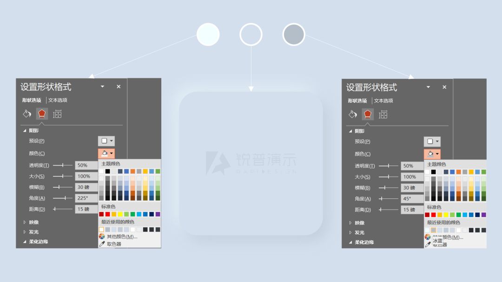Choose black theme color swatch, left panel
This screenshot has width=502, height=282.
(107, 171)
